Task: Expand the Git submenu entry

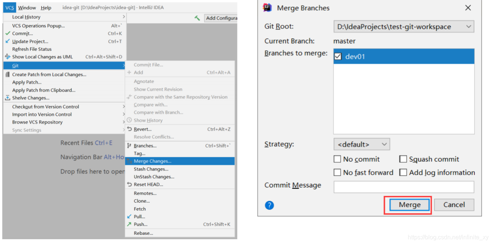Action: point(64,66)
